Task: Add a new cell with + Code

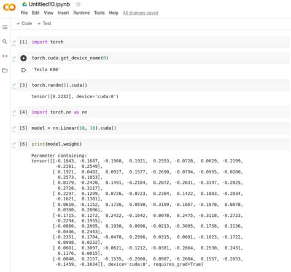Action: tap(24, 23)
